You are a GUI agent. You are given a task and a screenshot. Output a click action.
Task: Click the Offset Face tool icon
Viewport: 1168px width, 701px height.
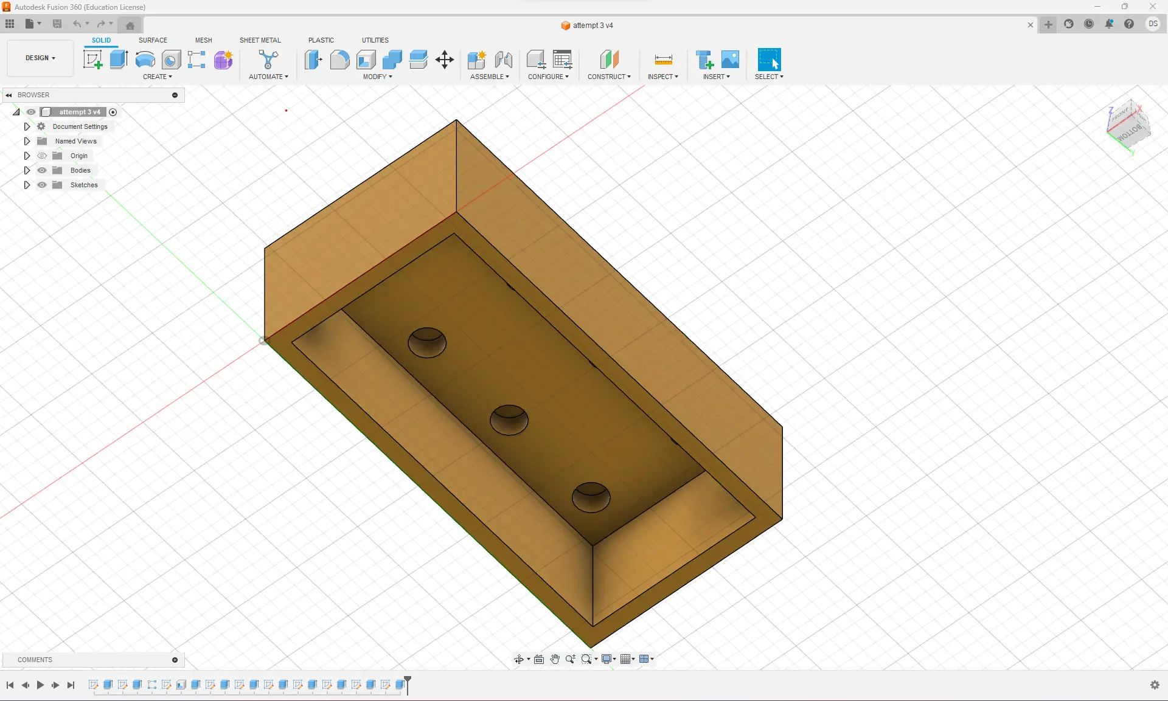419,60
